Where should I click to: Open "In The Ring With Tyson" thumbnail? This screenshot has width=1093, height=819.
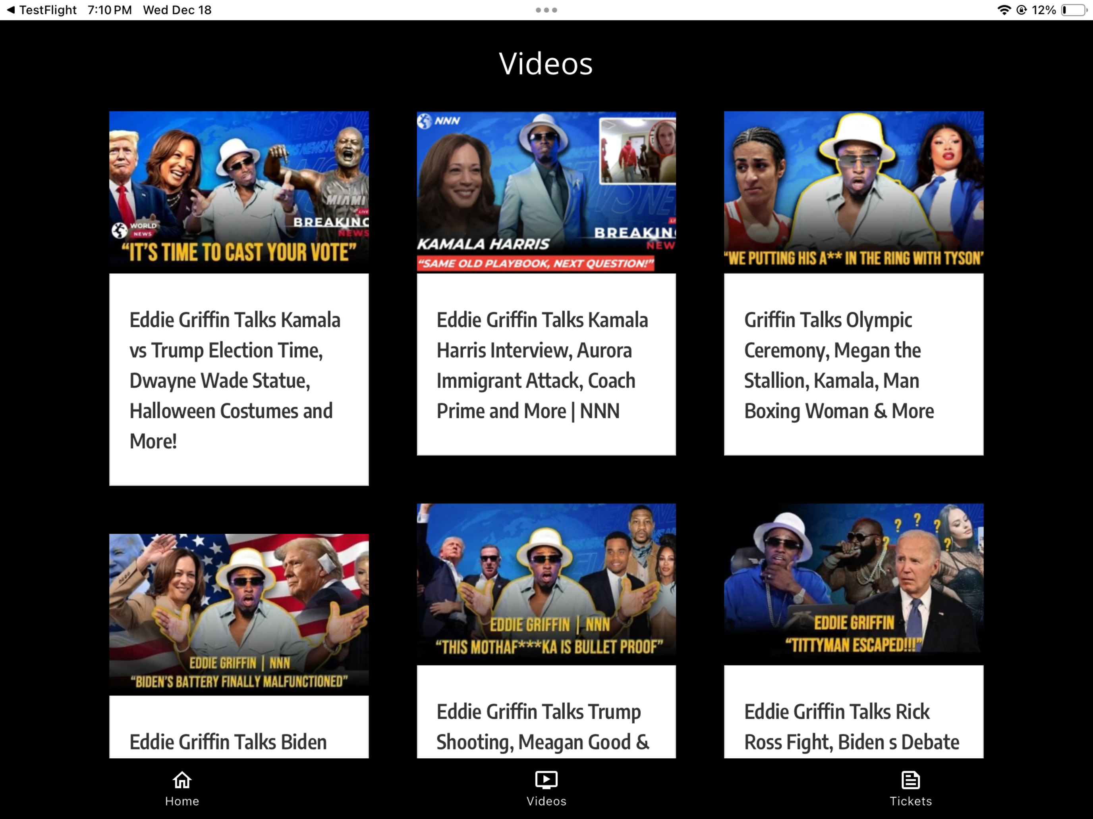(x=854, y=192)
